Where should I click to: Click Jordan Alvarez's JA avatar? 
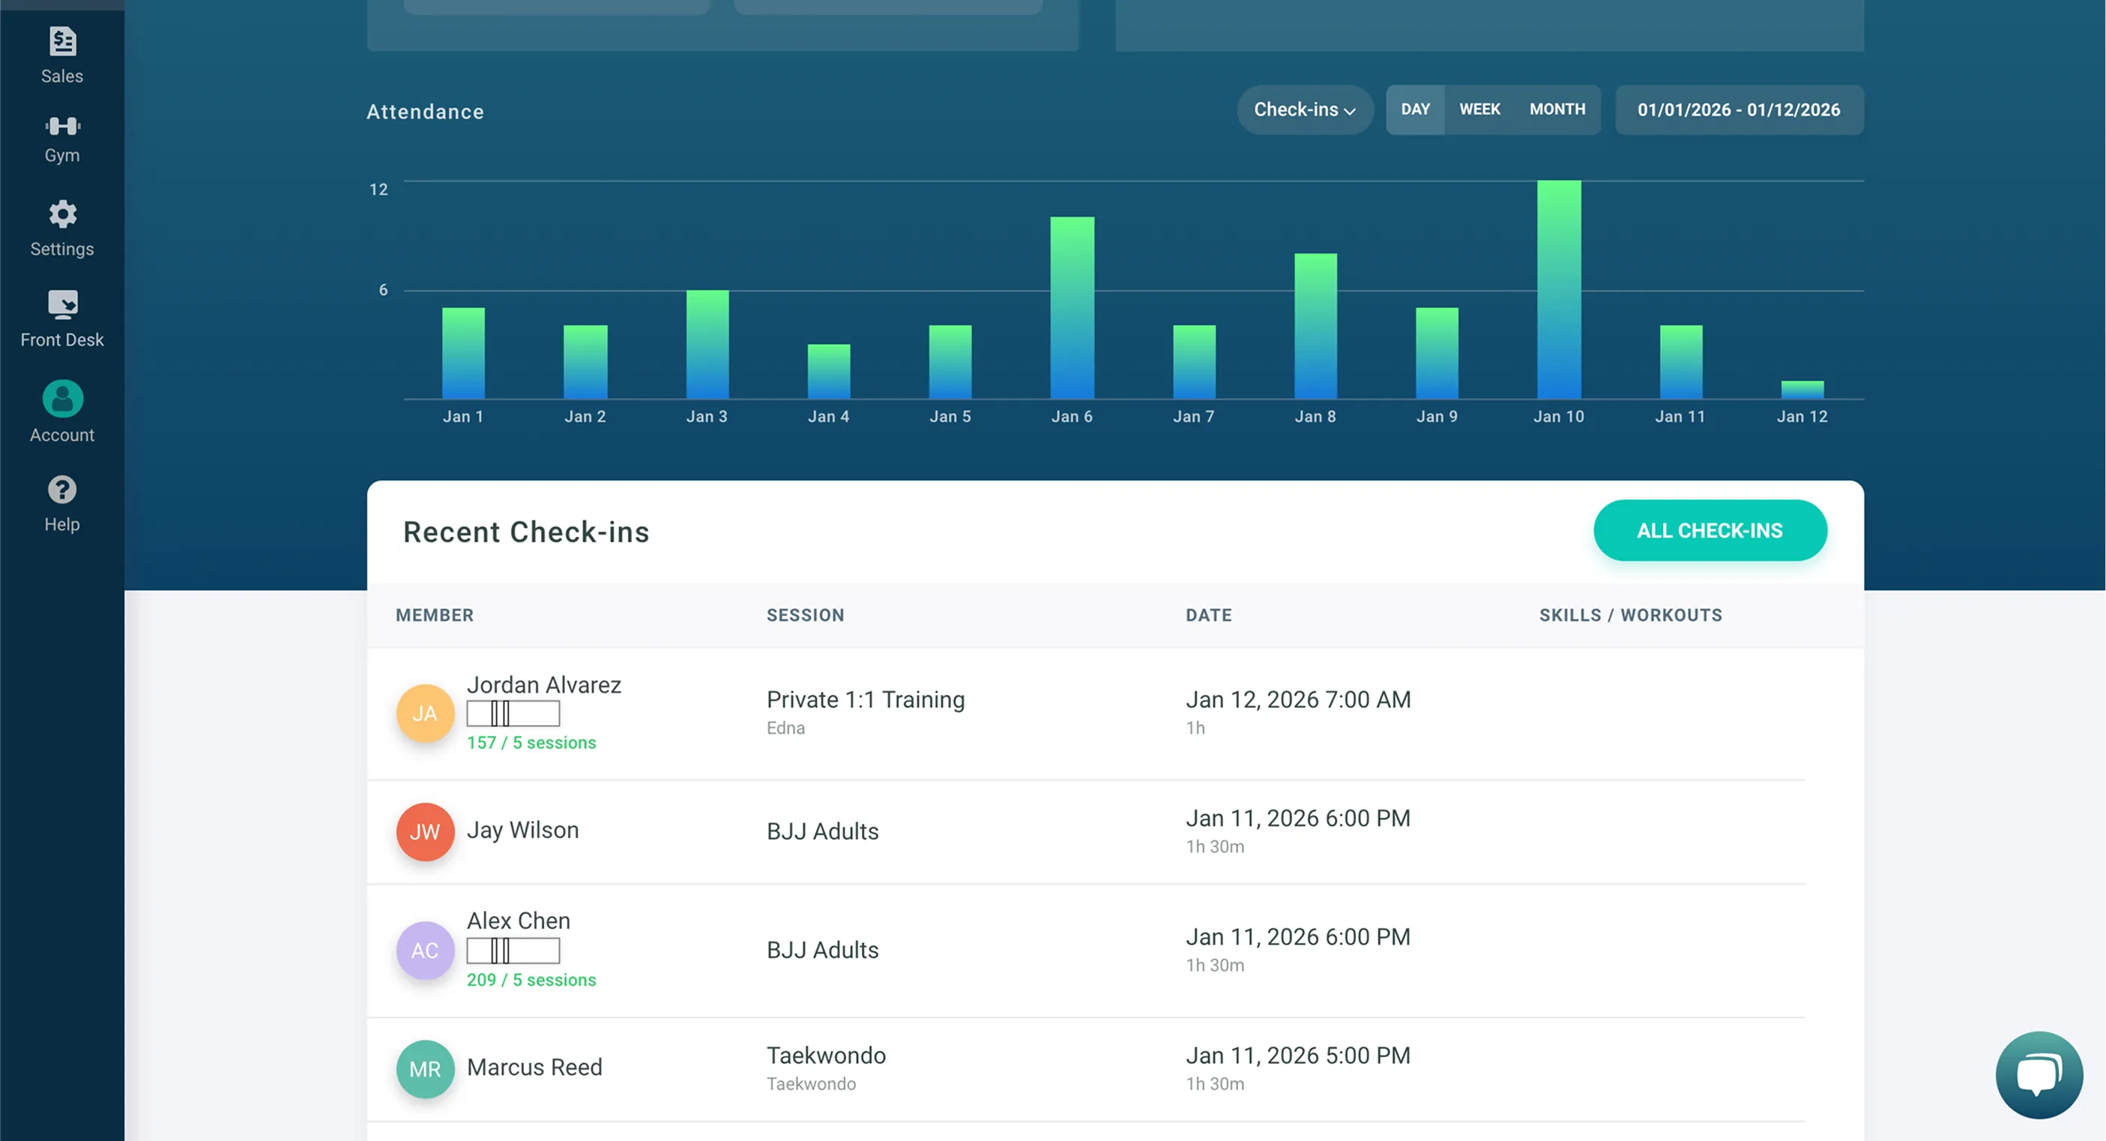click(424, 713)
